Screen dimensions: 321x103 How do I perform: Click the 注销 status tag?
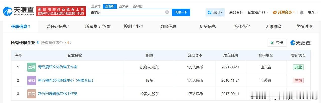click(x=298, y=80)
